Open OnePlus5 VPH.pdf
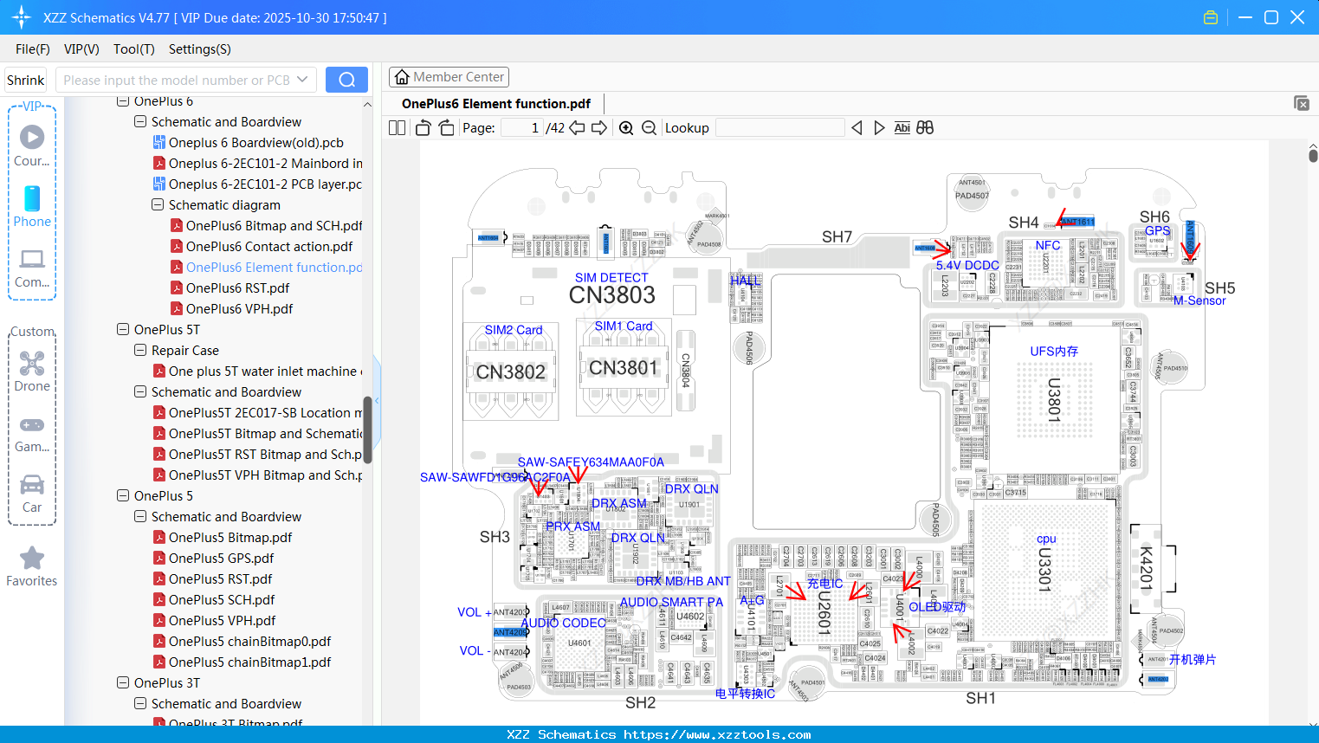The image size is (1319, 743). [222, 621]
